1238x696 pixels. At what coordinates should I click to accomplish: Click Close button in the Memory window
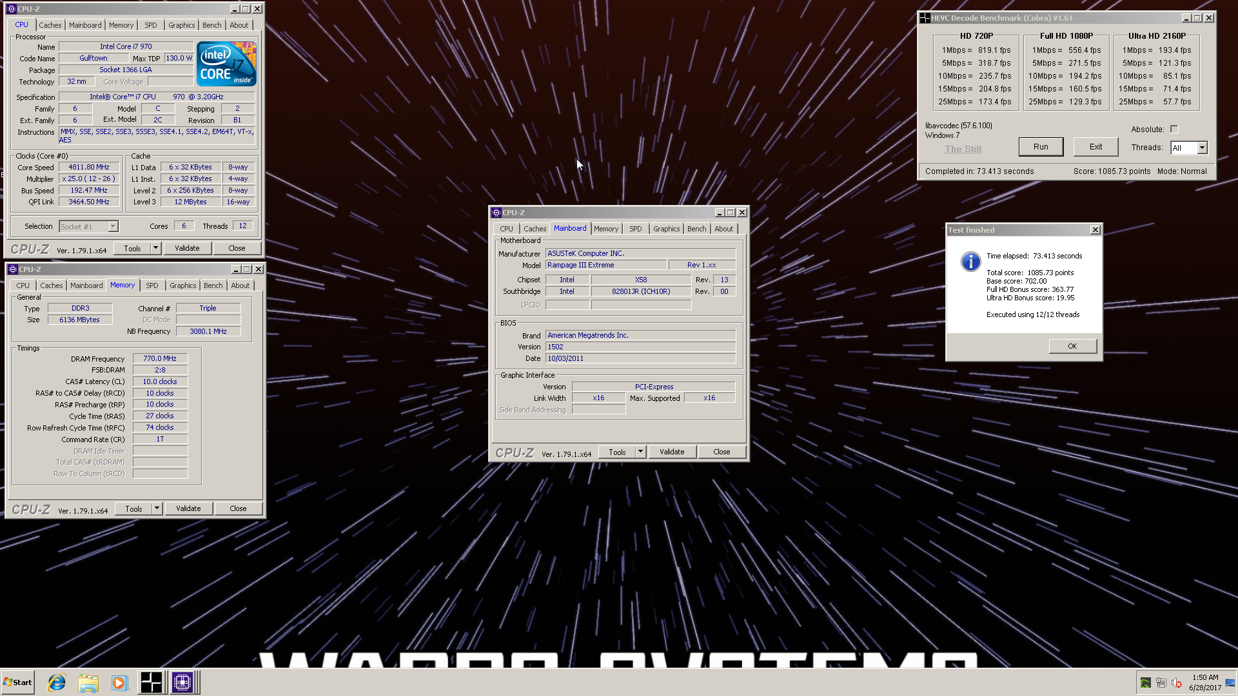point(238,508)
